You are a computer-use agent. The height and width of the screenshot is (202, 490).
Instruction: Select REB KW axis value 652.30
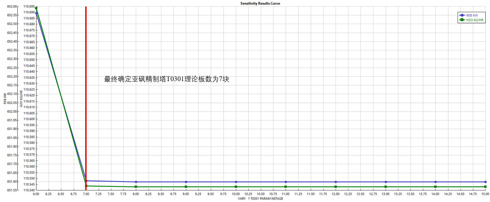[12, 59]
